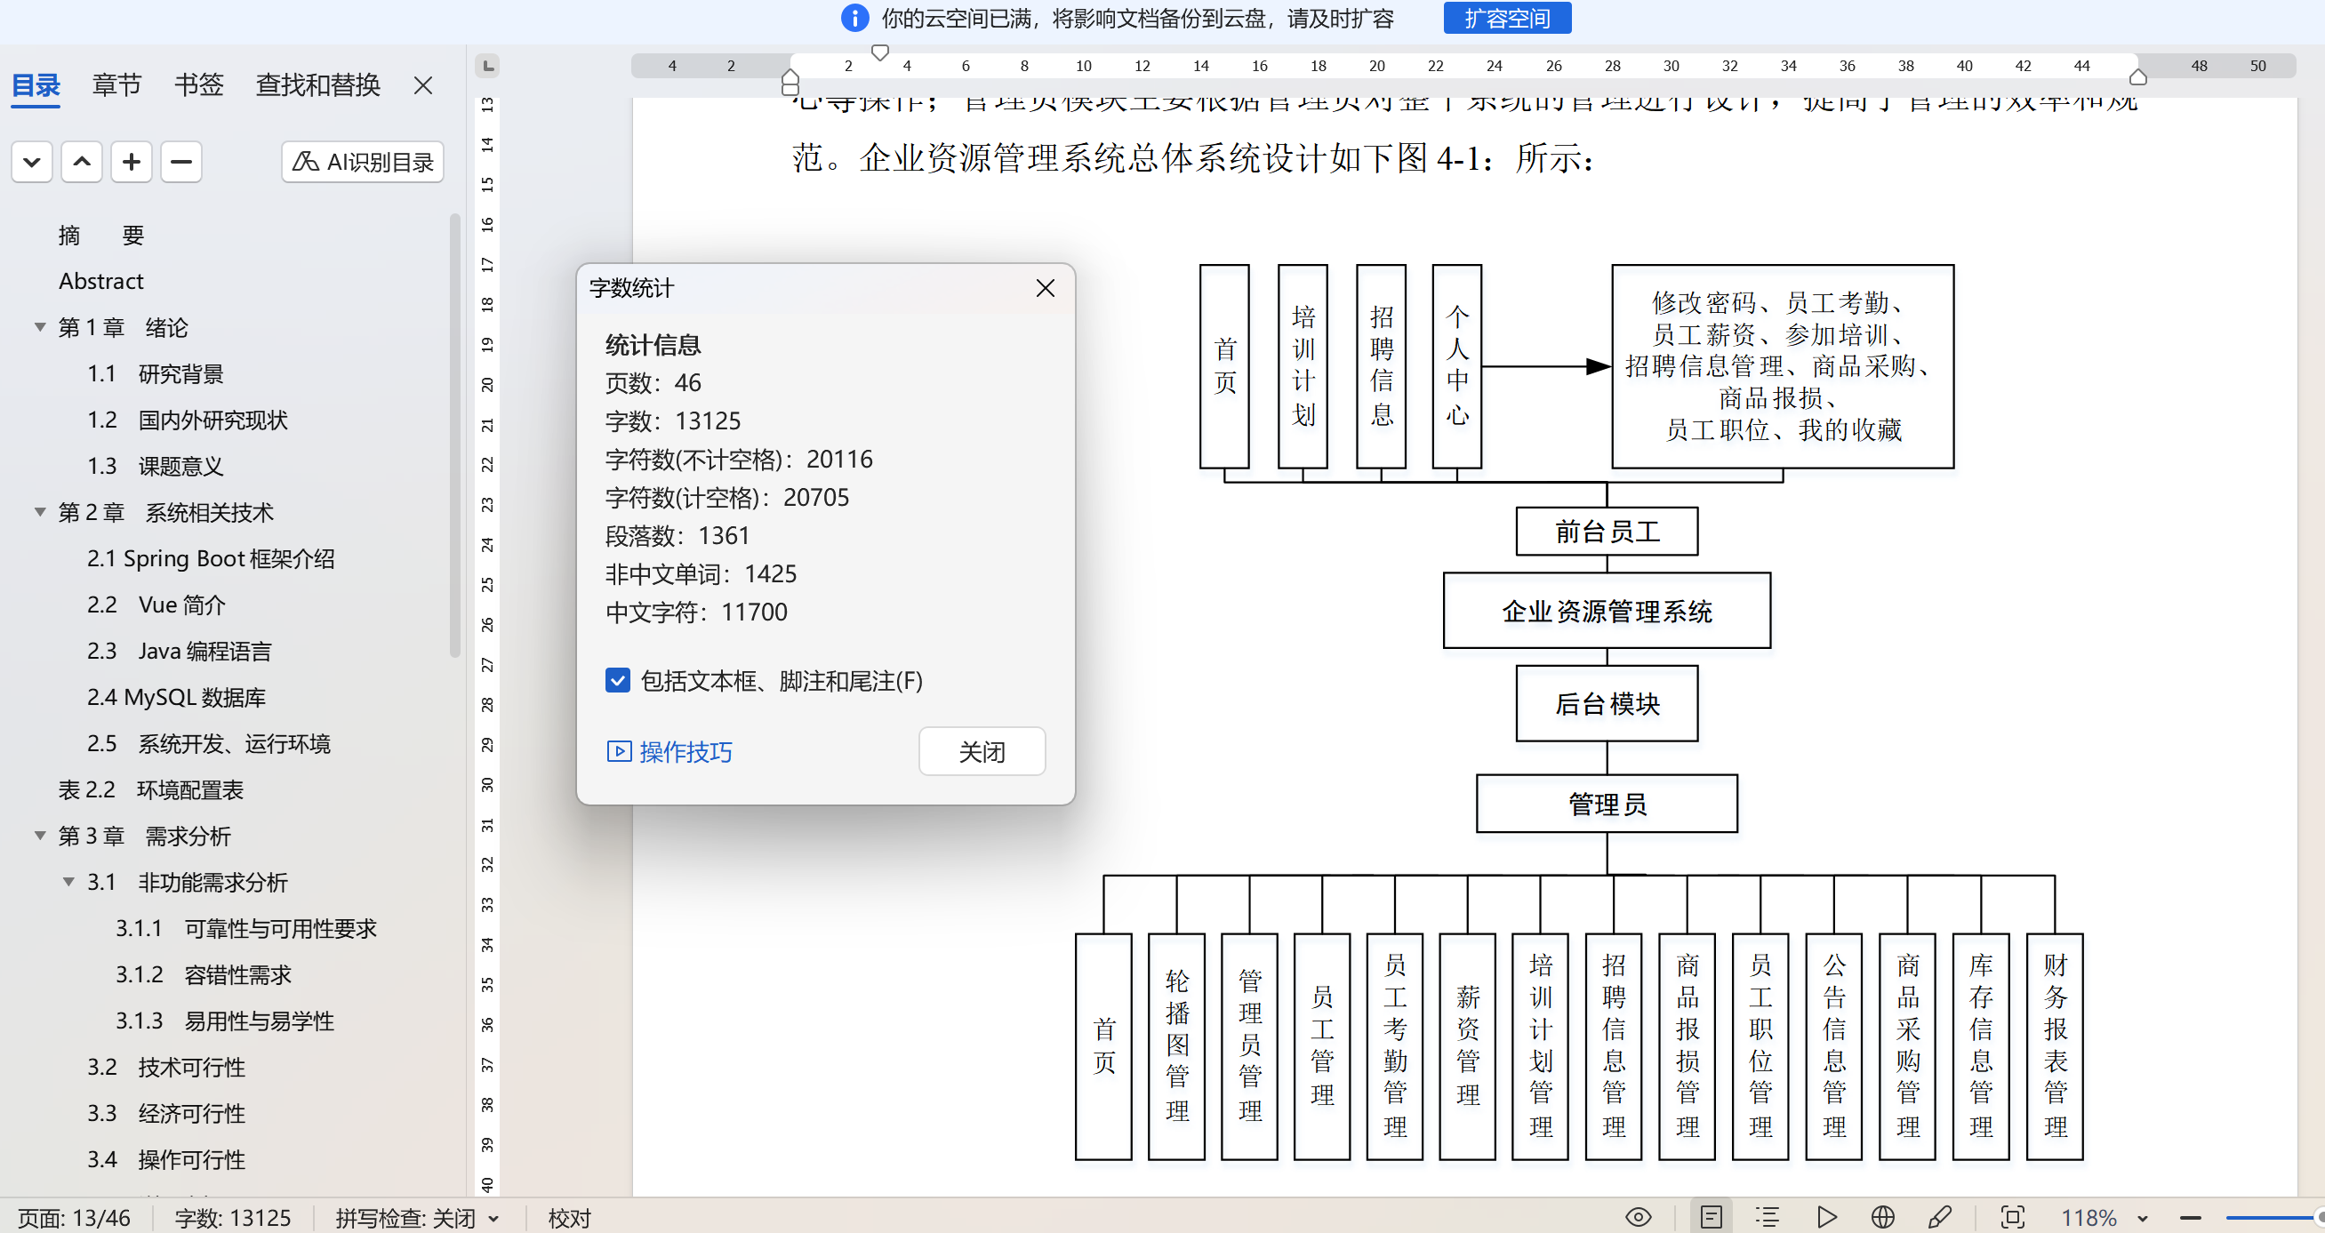Switch to the 书签 tab
Viewport: 2325px width, 1233px height.
[x=198, y=84]
